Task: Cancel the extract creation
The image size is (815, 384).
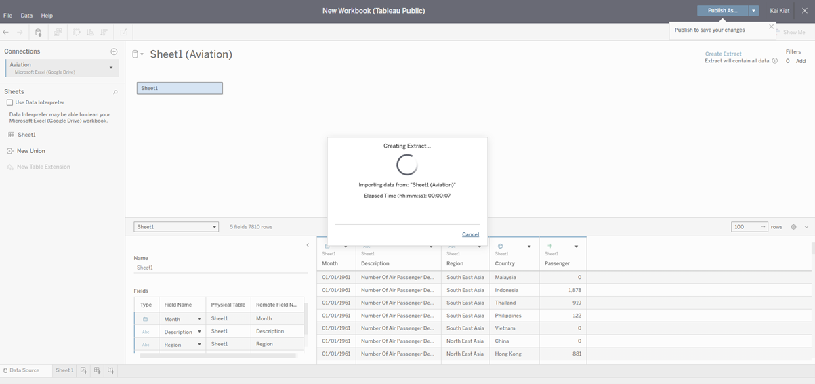Action: [470, 234]
